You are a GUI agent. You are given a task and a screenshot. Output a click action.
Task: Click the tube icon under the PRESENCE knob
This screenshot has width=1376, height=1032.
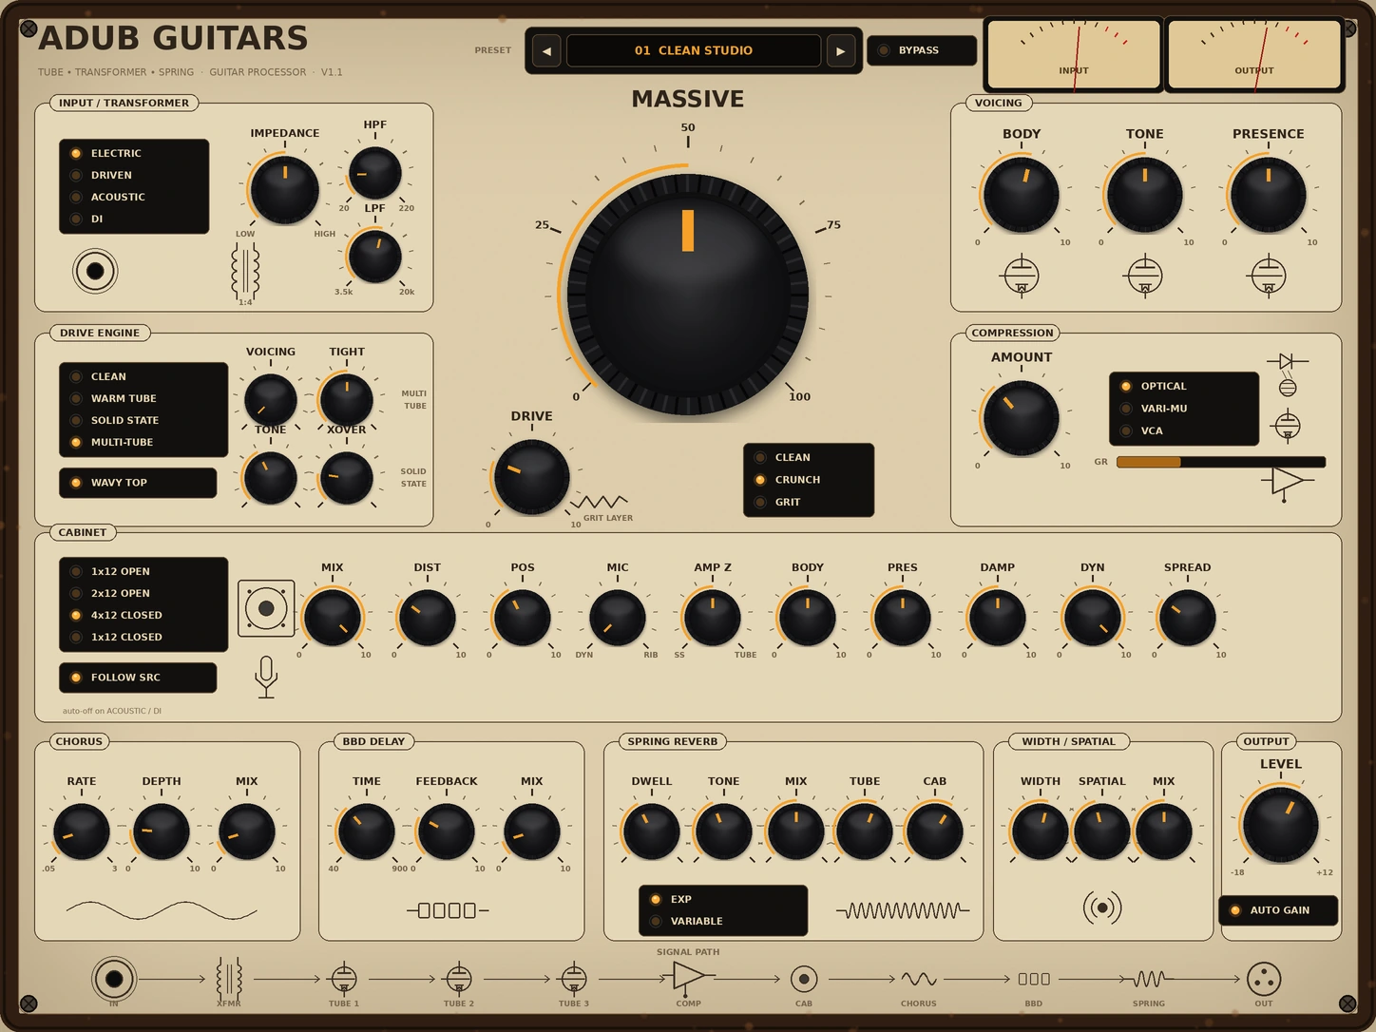point(1268,276)
